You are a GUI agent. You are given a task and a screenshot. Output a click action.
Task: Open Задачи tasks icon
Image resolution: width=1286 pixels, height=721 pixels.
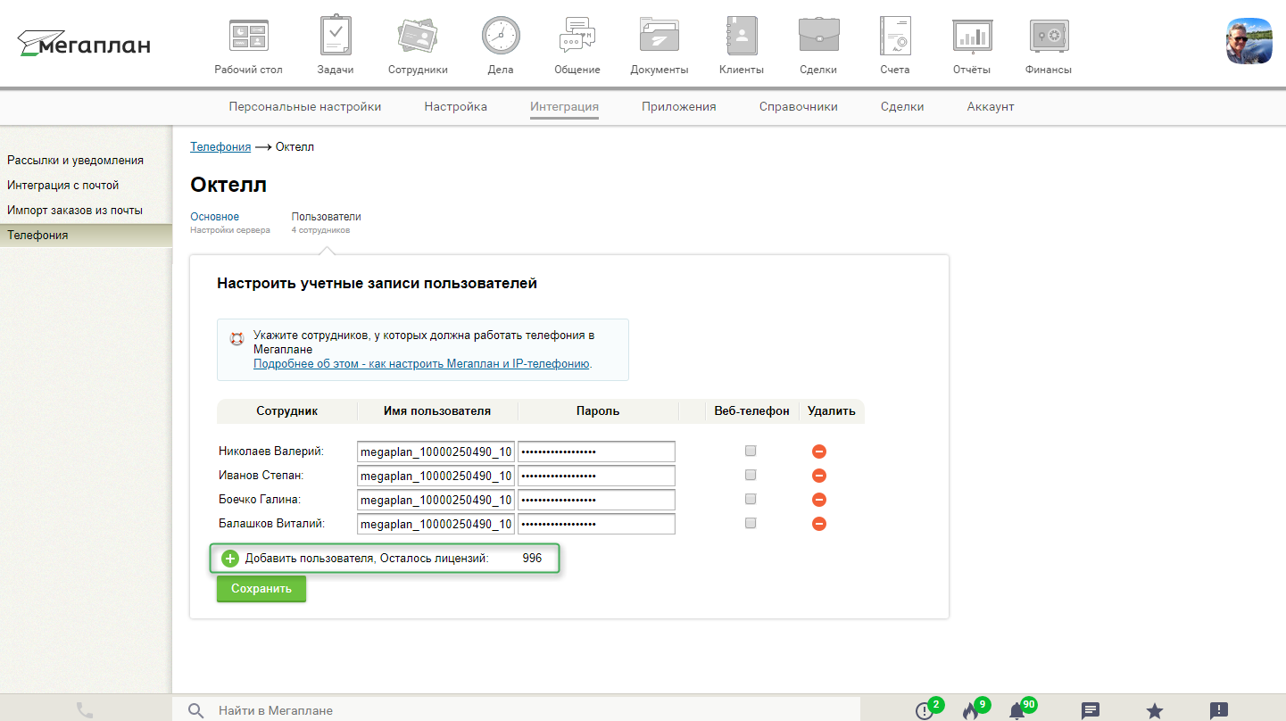[x=336, y=37]
